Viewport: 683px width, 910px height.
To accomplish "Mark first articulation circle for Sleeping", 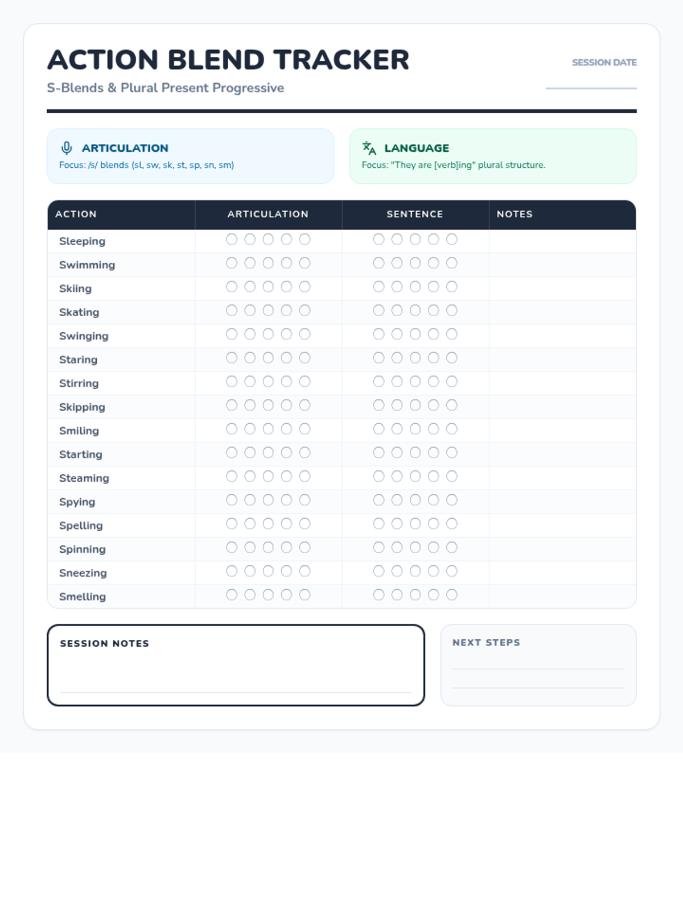I will pyautogui.click(x=232, y=239).
